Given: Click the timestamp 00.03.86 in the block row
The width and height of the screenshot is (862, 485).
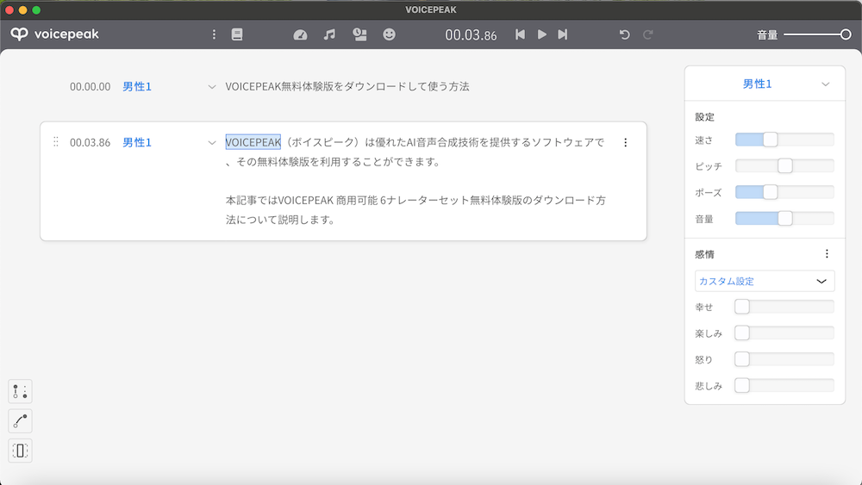Looking at the screenshot, I should [91, 143].
